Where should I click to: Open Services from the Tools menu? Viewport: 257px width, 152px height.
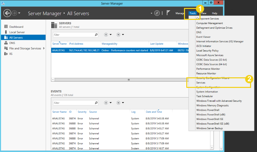point(201,83)
